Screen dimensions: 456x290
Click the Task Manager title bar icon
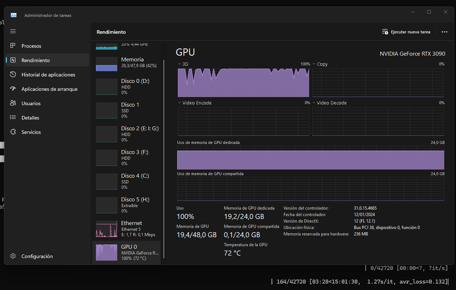(14, 15)
